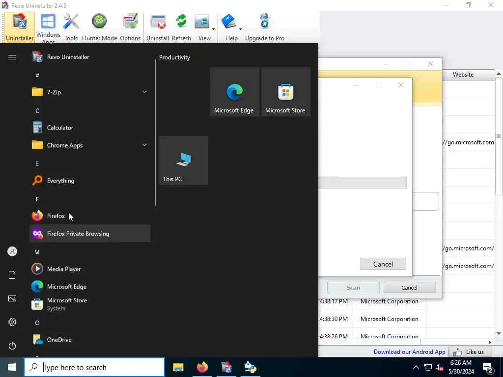Image resolution: width=503 pixels, height=377 pixels.
Task: Click the Windows Start button
Action: click(12, 367)
